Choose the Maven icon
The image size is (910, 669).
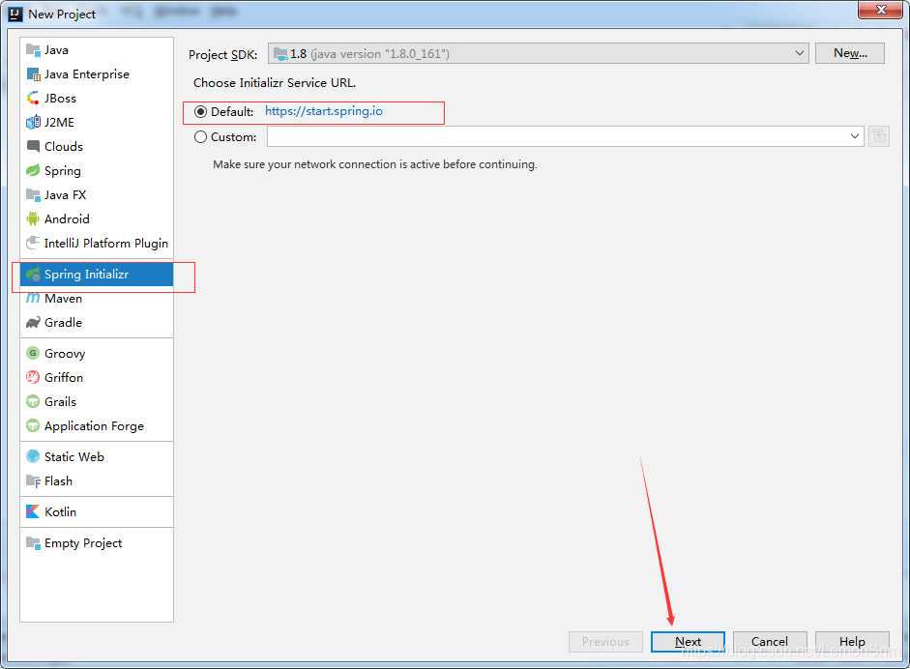pyautogui.click(x=33, y=298)
